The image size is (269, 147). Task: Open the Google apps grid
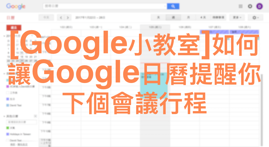(240, 6)
